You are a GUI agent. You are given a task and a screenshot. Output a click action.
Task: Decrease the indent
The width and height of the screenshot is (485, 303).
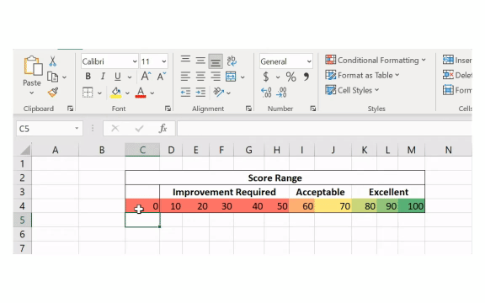(185, 92)
